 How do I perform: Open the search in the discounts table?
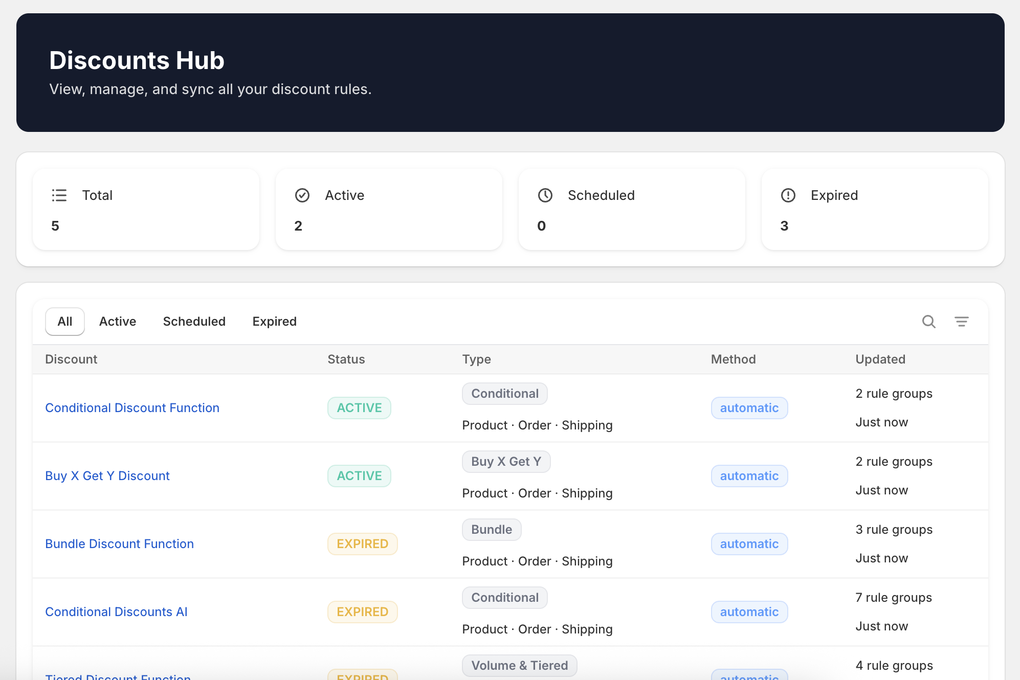click(x=928, y=322)
